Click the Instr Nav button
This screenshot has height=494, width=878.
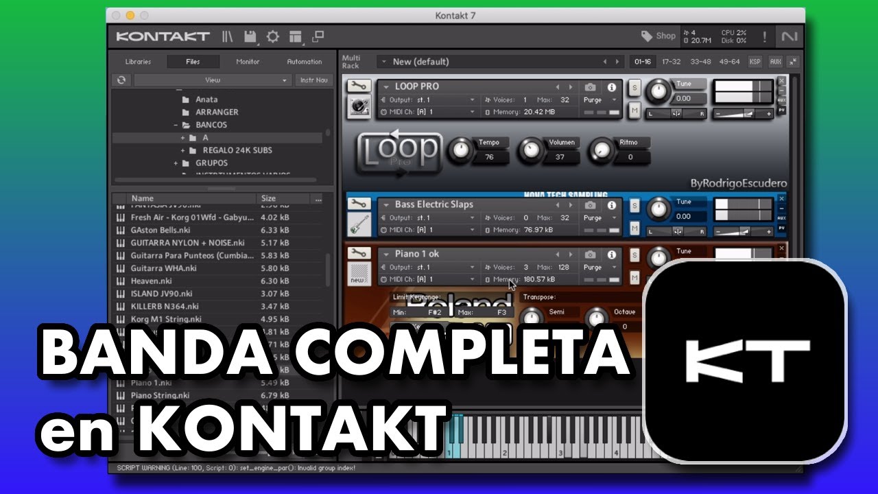pyautogui.click(x=313, y=80)
